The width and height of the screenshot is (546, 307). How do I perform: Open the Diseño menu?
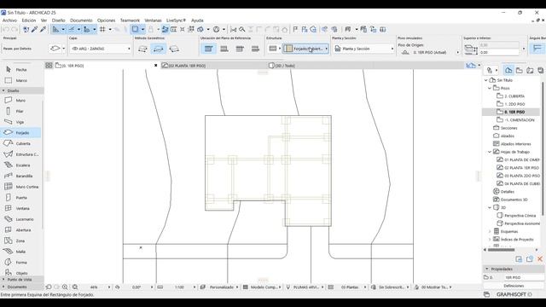coord(59,20)
